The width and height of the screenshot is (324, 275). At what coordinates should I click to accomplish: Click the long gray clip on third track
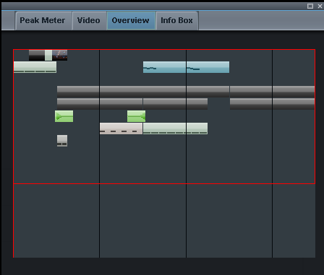(142, 92)
